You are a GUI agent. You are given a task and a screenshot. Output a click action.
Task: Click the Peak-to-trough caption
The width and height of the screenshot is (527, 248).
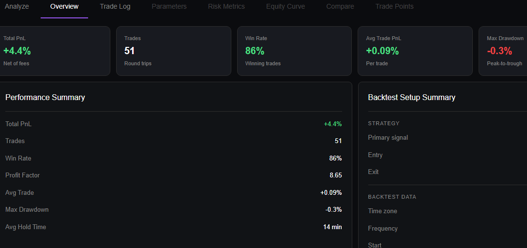coord(504,63)
